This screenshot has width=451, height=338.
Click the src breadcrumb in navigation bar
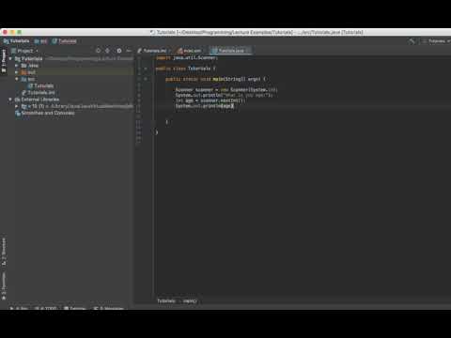40,41
